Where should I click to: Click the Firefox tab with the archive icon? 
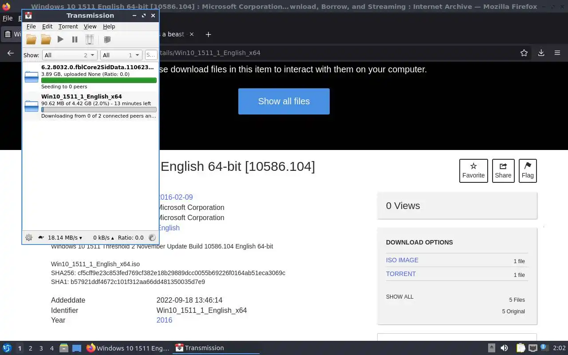[12, 34]
